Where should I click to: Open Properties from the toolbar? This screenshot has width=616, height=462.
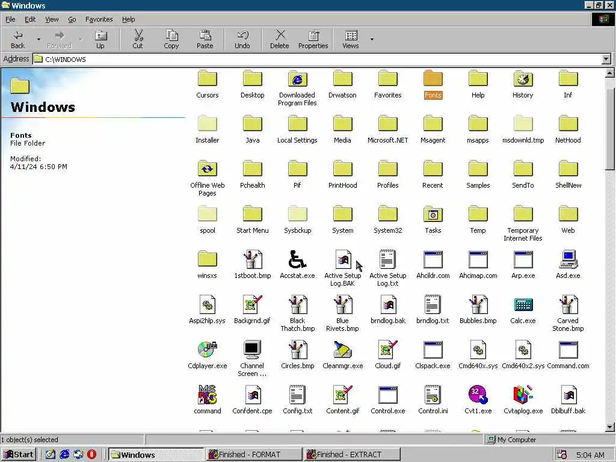pyautogui.click(x=313, y=39)
